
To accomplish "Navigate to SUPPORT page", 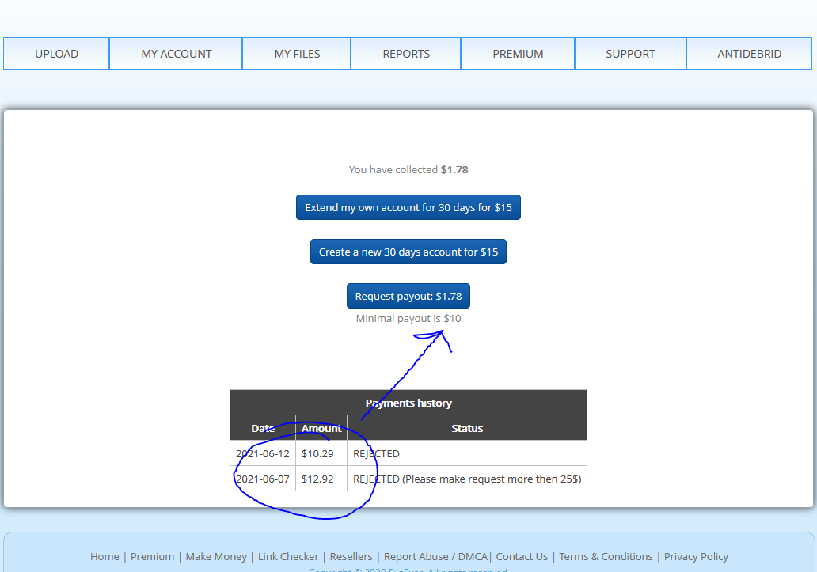I will point(630,54).
